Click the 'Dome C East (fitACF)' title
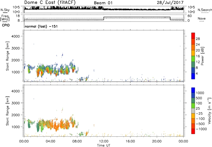Screen dimensions: 212x147 [x=50, y=3]
